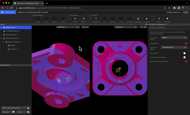Screen dimensions: 190x115
Task: Click the PROJECTS tab
Action: [8, 12]
